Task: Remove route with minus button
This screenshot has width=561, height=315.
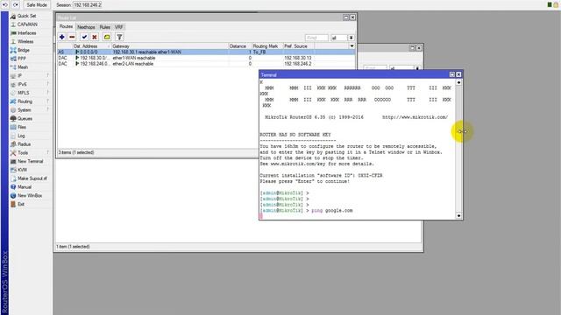Action: pos(72,37)
